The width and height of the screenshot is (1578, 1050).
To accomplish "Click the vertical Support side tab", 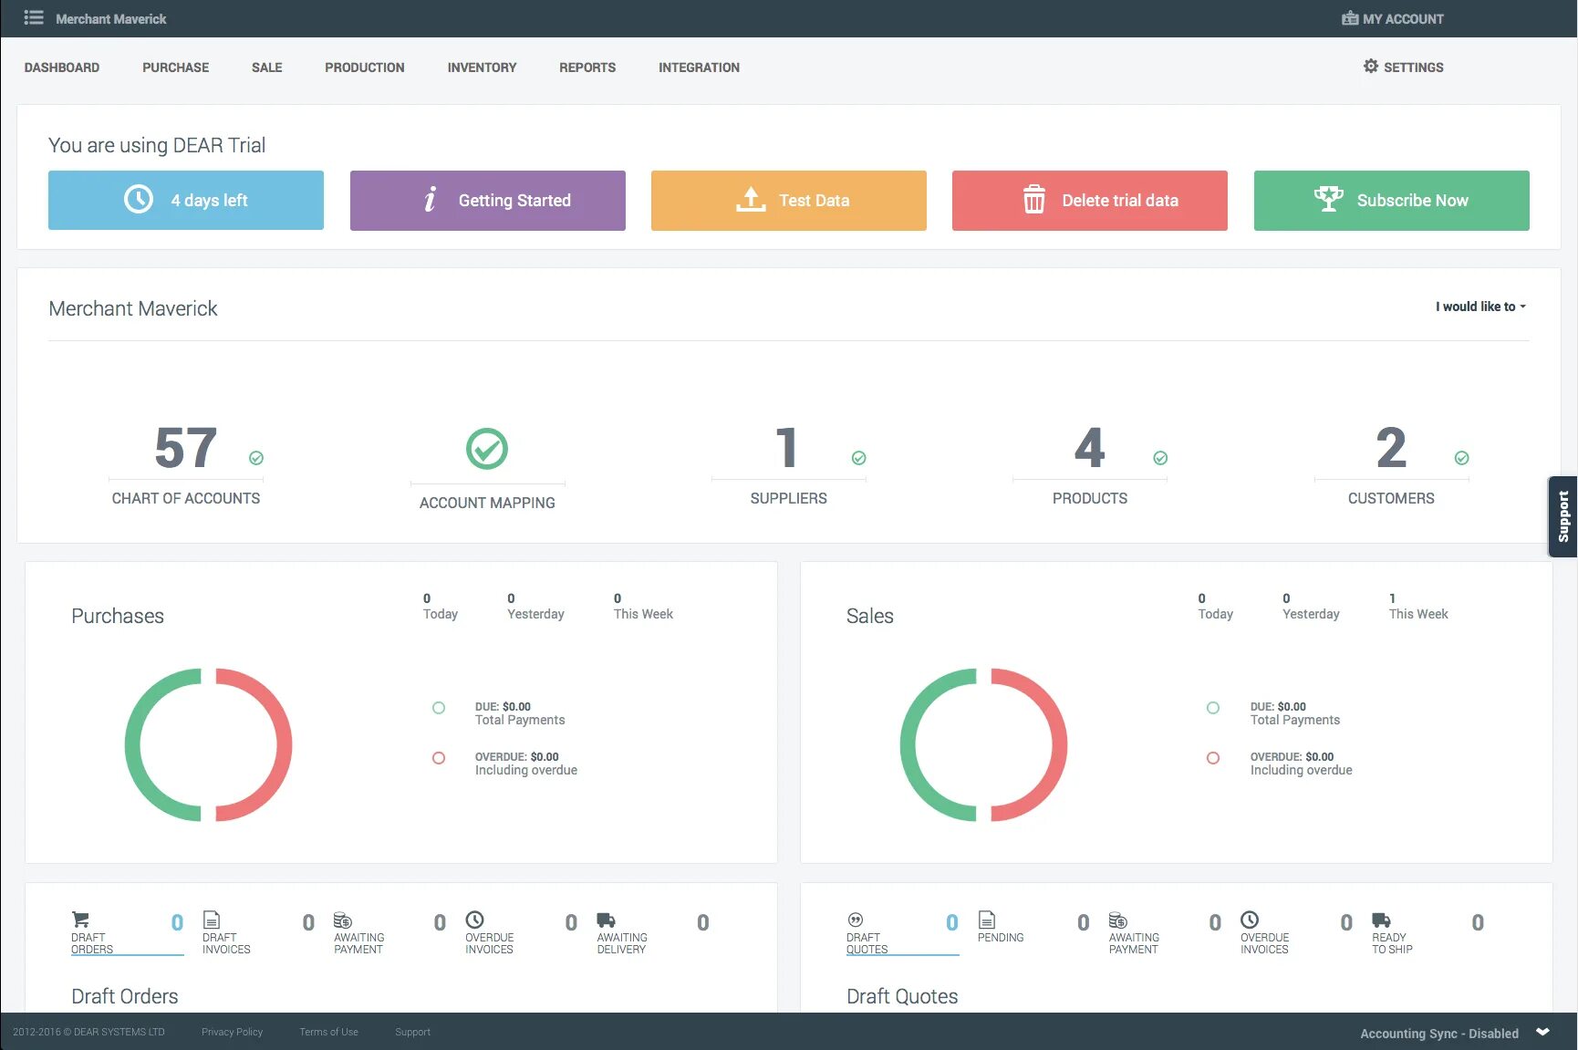I will pyautogui.click(x=1562, y=516).
